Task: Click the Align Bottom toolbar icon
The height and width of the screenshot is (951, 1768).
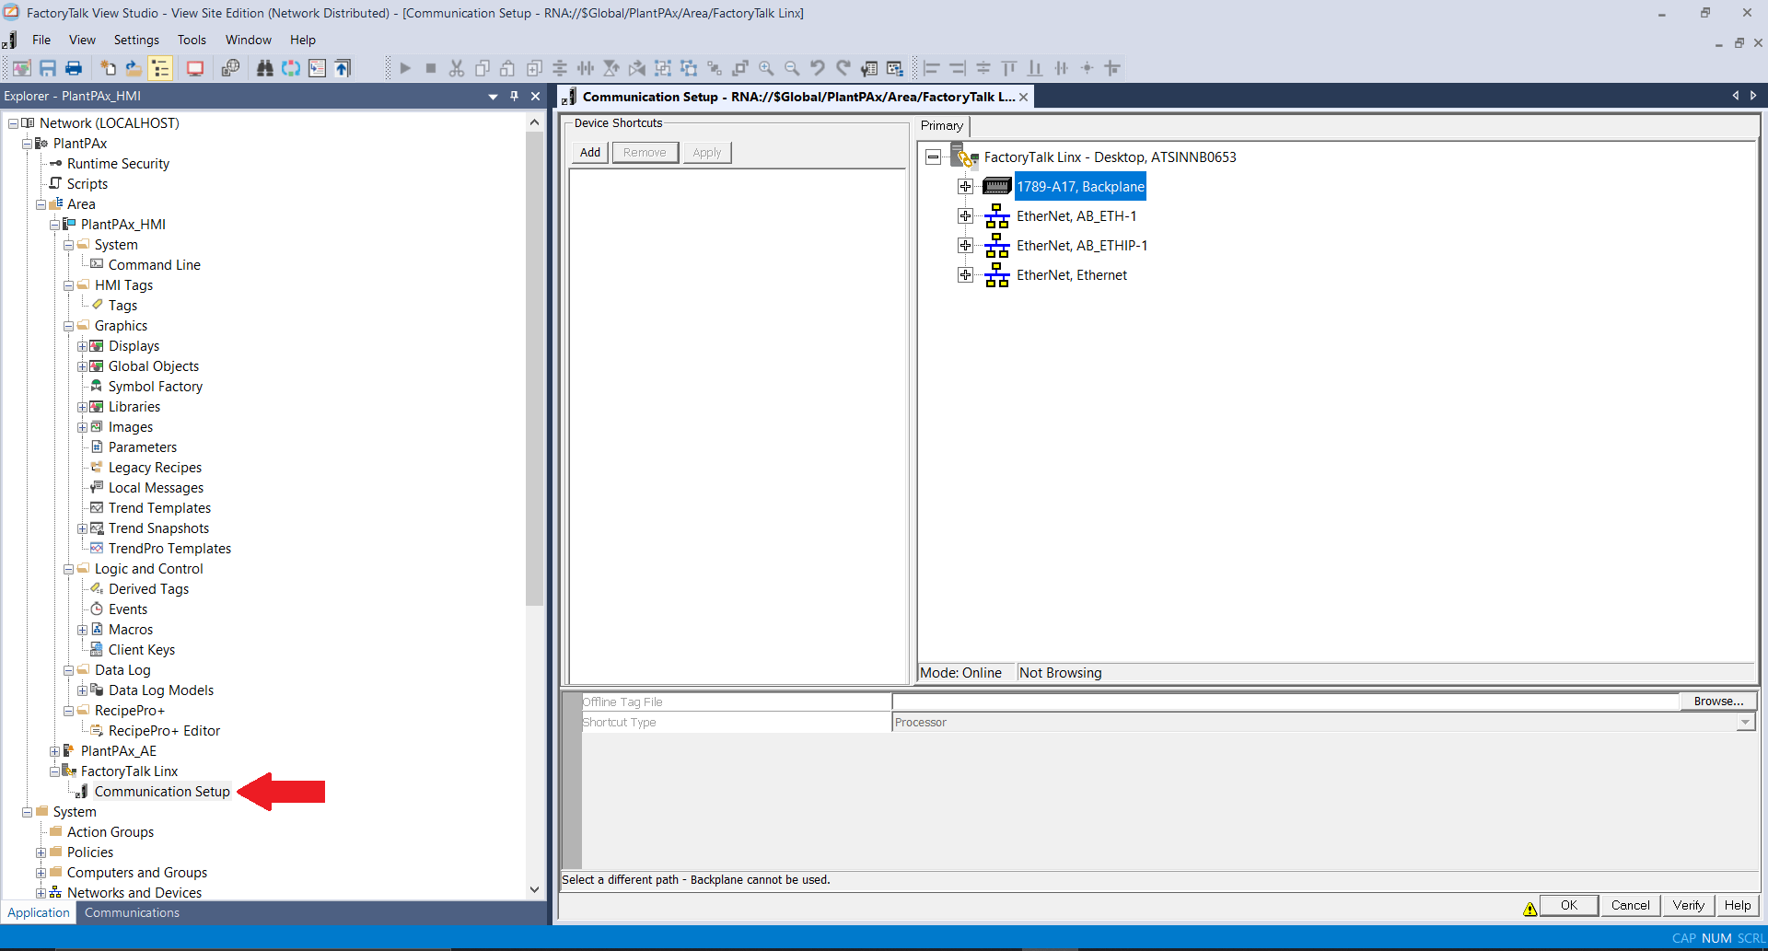Action: click(x=1035, y=68)
